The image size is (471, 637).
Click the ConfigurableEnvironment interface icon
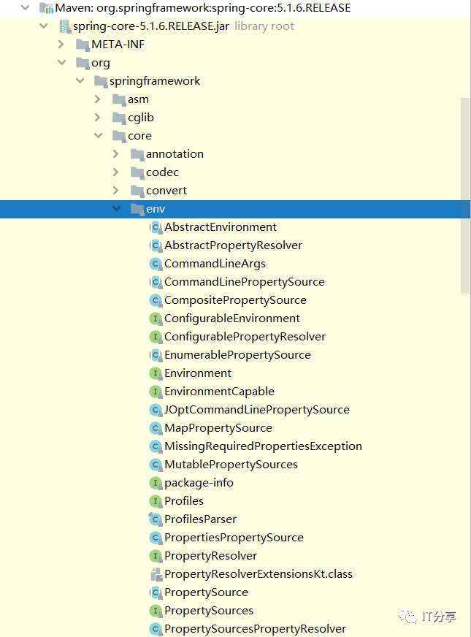pyautogui.click(x=156, y=318)
